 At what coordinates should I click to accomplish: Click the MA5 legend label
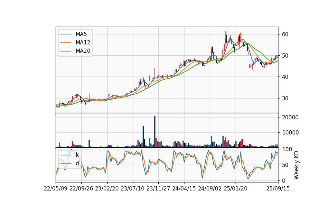coord(81,34)
